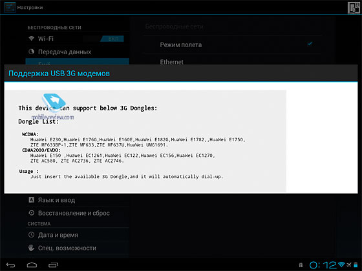Tap the Язык и ввод letter icon
Viewport: 362px width, 271px height.
coord(32,199)
